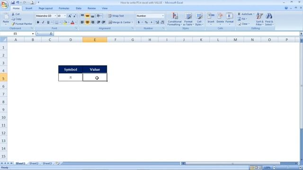Click inside the formula bar
The height and width of the screenshot is (170, 303).
(x=177, y=34)
